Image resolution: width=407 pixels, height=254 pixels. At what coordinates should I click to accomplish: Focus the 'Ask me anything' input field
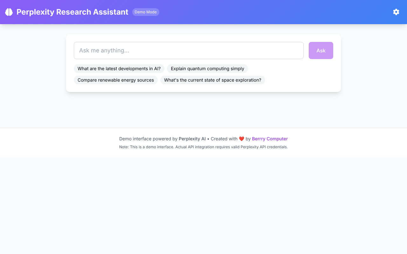coord(189,50)
